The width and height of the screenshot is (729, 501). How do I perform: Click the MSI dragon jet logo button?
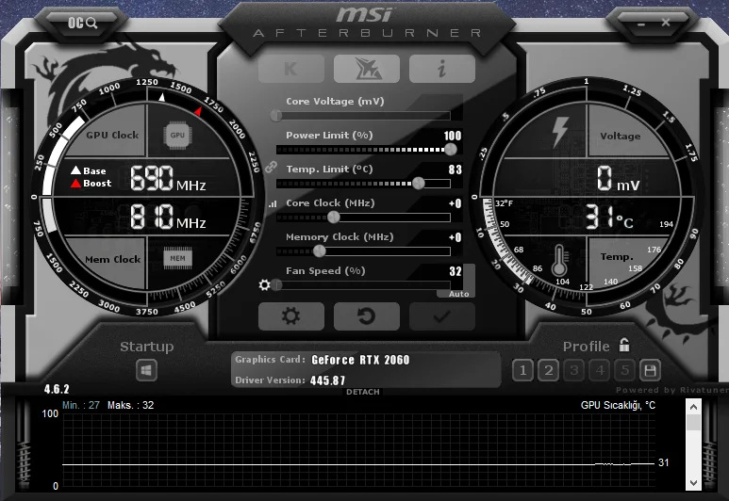click(366, 69)
